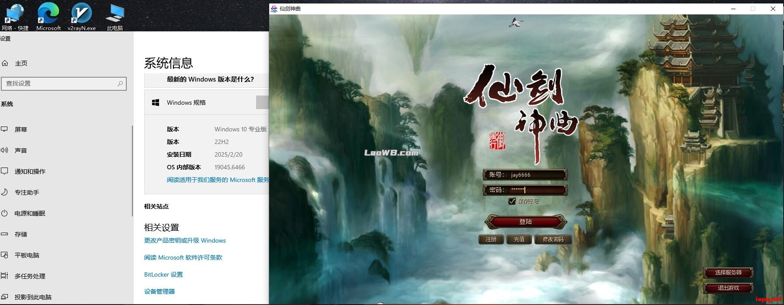
Task: Click the 修改密码 change password button
Action: [x=553, y=240]
